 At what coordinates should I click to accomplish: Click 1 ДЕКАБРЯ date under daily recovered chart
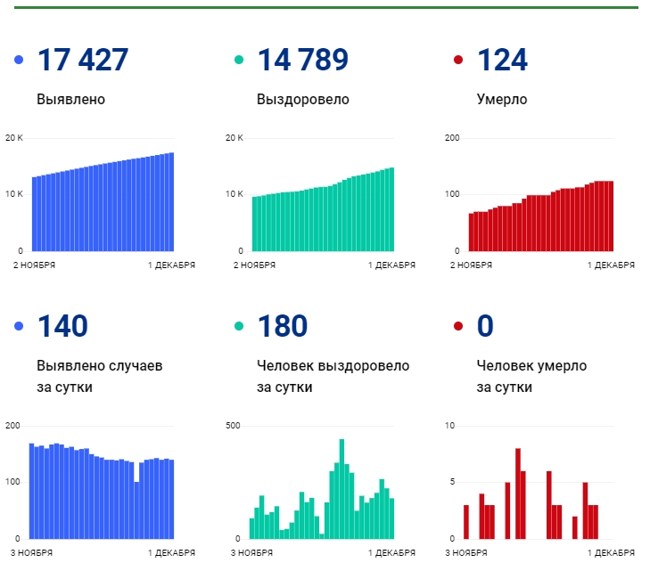point(391,553)
